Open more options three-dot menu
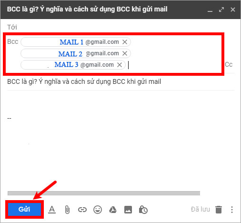The image size is (241, 223). (232, 210)
